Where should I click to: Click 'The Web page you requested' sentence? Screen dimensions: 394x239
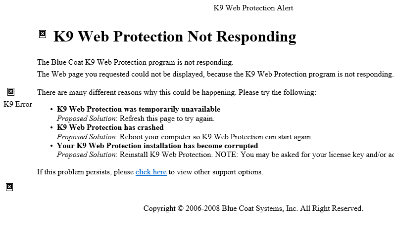coord(215,74)
